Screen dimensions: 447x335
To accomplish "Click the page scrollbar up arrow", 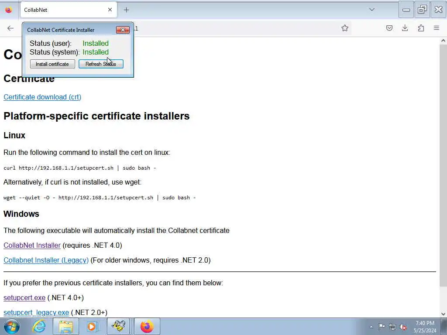I will [x=443, y=41].
